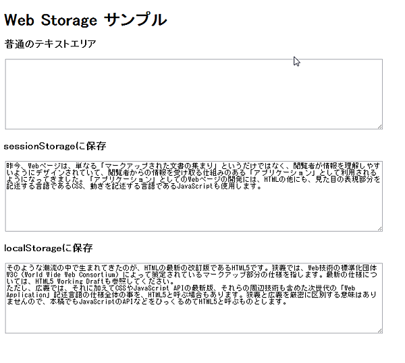Click the 'Web Storage サンプル' page heading
The image size is (405, 363).
point(86,20)
